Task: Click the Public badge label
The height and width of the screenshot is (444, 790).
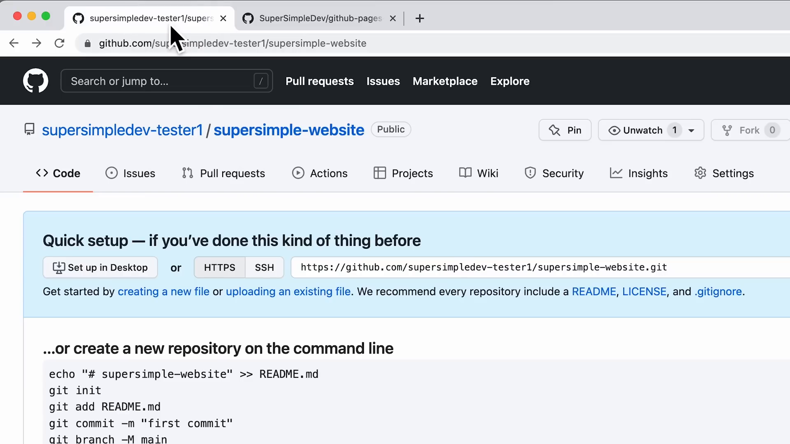Action: [391, 129]
